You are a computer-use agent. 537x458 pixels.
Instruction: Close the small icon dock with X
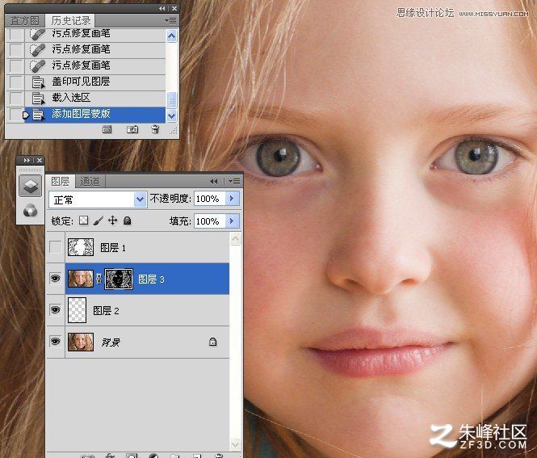click(40, 160)
